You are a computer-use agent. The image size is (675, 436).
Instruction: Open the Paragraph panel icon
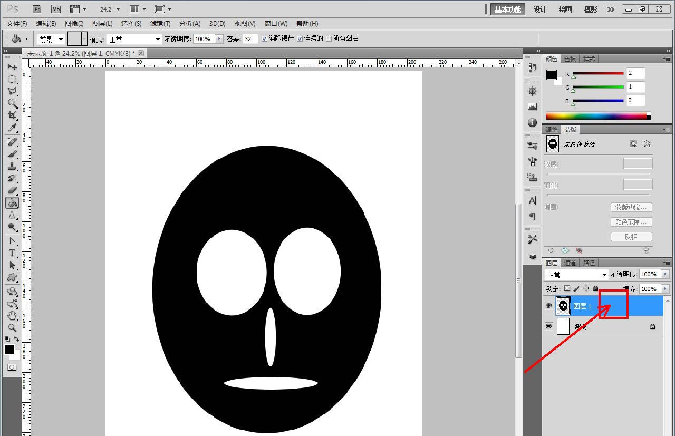(532, 216)
